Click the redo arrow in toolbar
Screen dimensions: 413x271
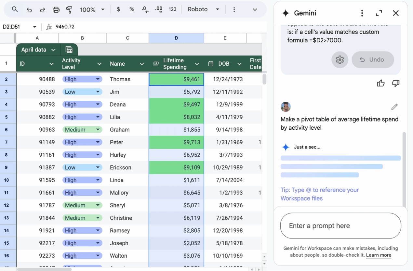pyautogui.click(x=42, y=9)
